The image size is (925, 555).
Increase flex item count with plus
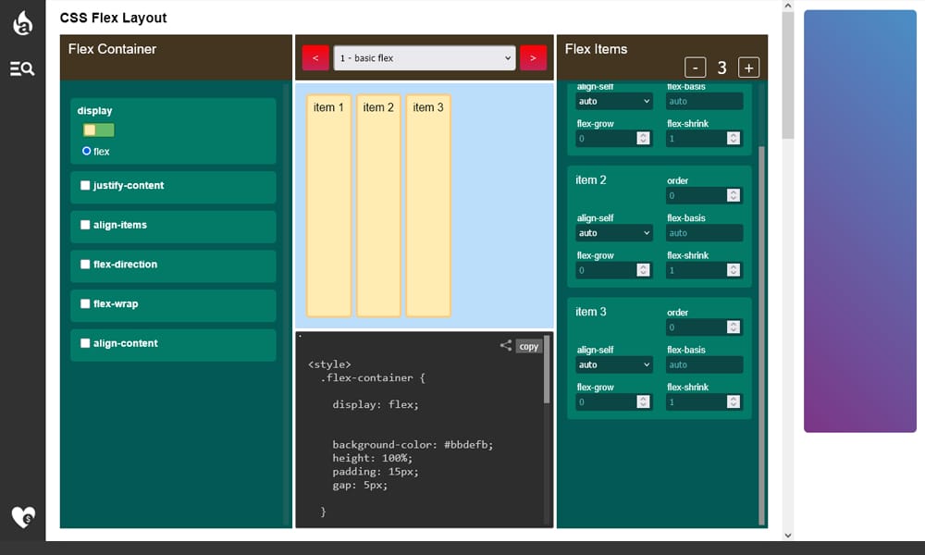[749, 68]
